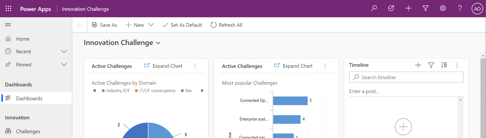The height and width of the screenshot is (138, 486).
Task: Click the search magnifier in header
Action: 374,8
